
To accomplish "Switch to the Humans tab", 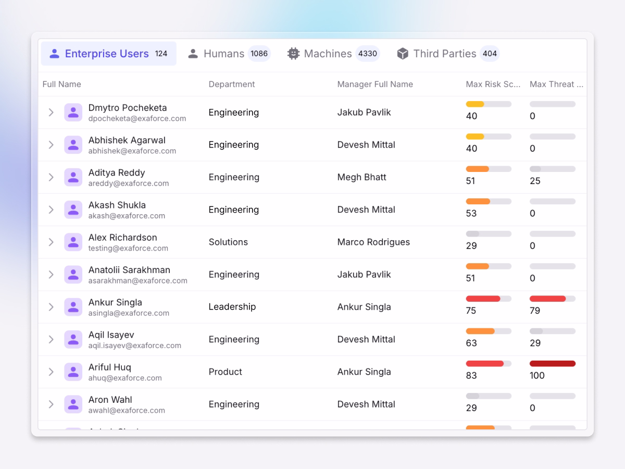I will click(224, 53).
